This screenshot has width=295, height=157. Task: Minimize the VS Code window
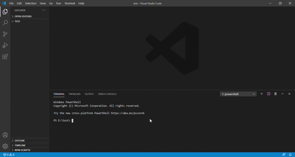pyautogui.click(x=270, y=3)
